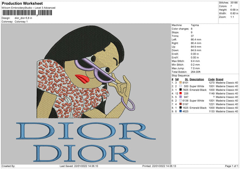
Task: Click the white swatch in stop 2
Action: (x=180, y=86)
